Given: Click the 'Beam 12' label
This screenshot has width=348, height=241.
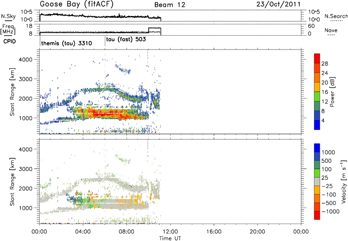Looking at the screenshot, I should point(170,5).
